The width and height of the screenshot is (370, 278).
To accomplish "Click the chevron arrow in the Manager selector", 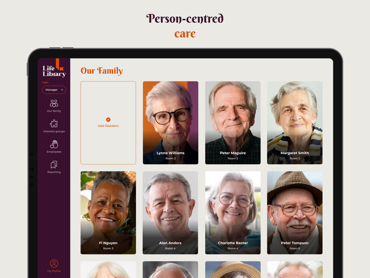I will 62,90.
